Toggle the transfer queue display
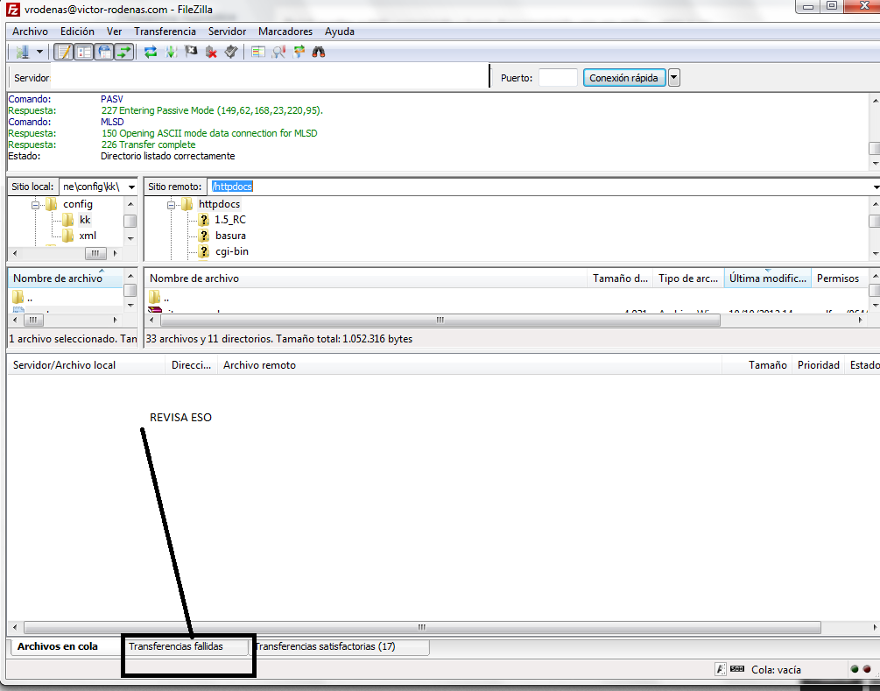This screenshot has width=880, height=691. coord(124,53)
